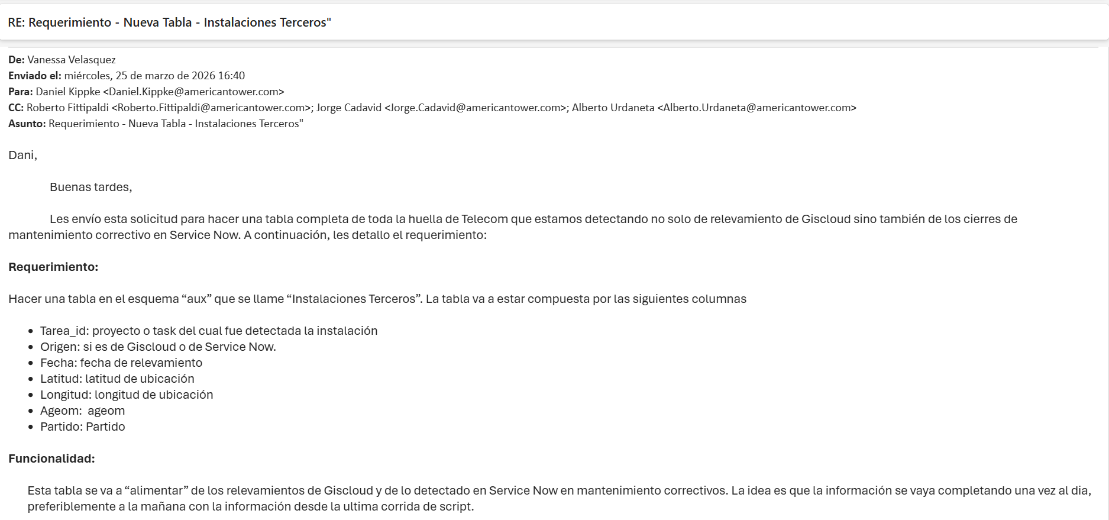Click the quoted “Instalaciones Terceros” table name in paragraph
The image size is (1109, 520).
pyautogui.click(x=354, y=299)
